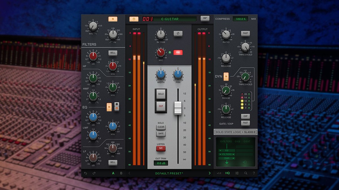The height and width of the screenshot is (190, 339).
Task: Toggle the DYN IN switch
Action: click(226, 76)
